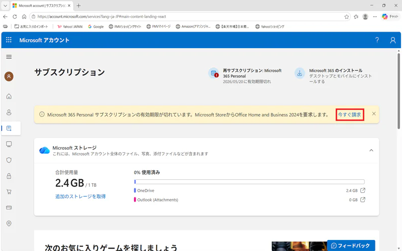Open the FMVショッピングサイト bookmark

[x=125, y=27]
